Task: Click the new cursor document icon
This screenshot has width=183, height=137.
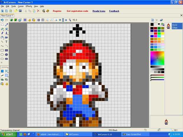Action: pos(2,11)
